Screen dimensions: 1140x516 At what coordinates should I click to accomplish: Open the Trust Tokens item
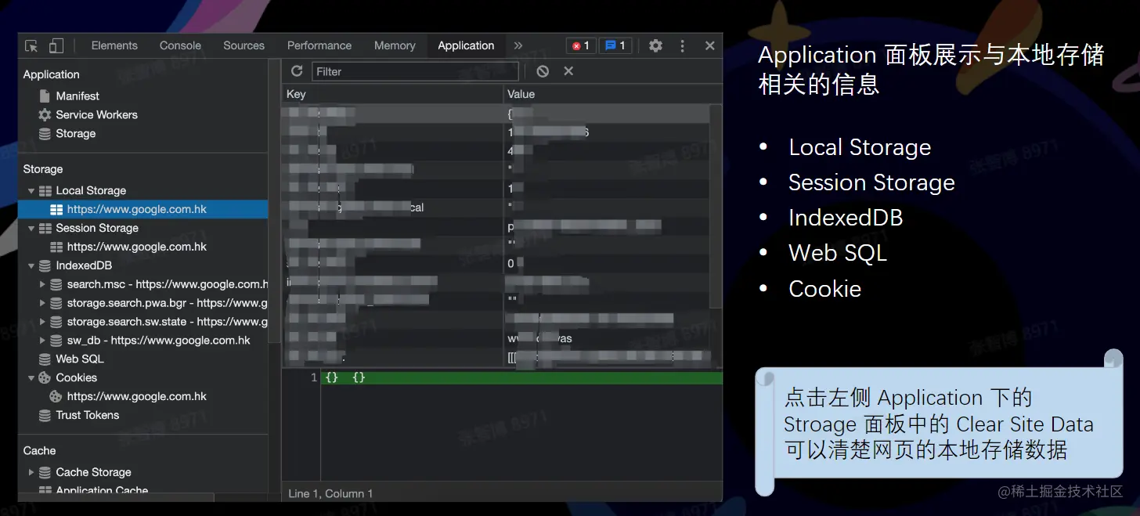click(88, 415)
